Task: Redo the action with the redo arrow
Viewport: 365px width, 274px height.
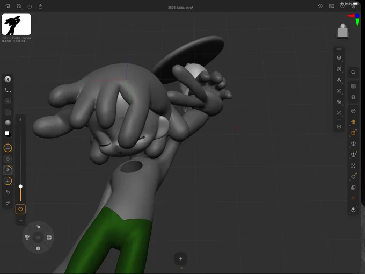Action: [x=8, y=203]
